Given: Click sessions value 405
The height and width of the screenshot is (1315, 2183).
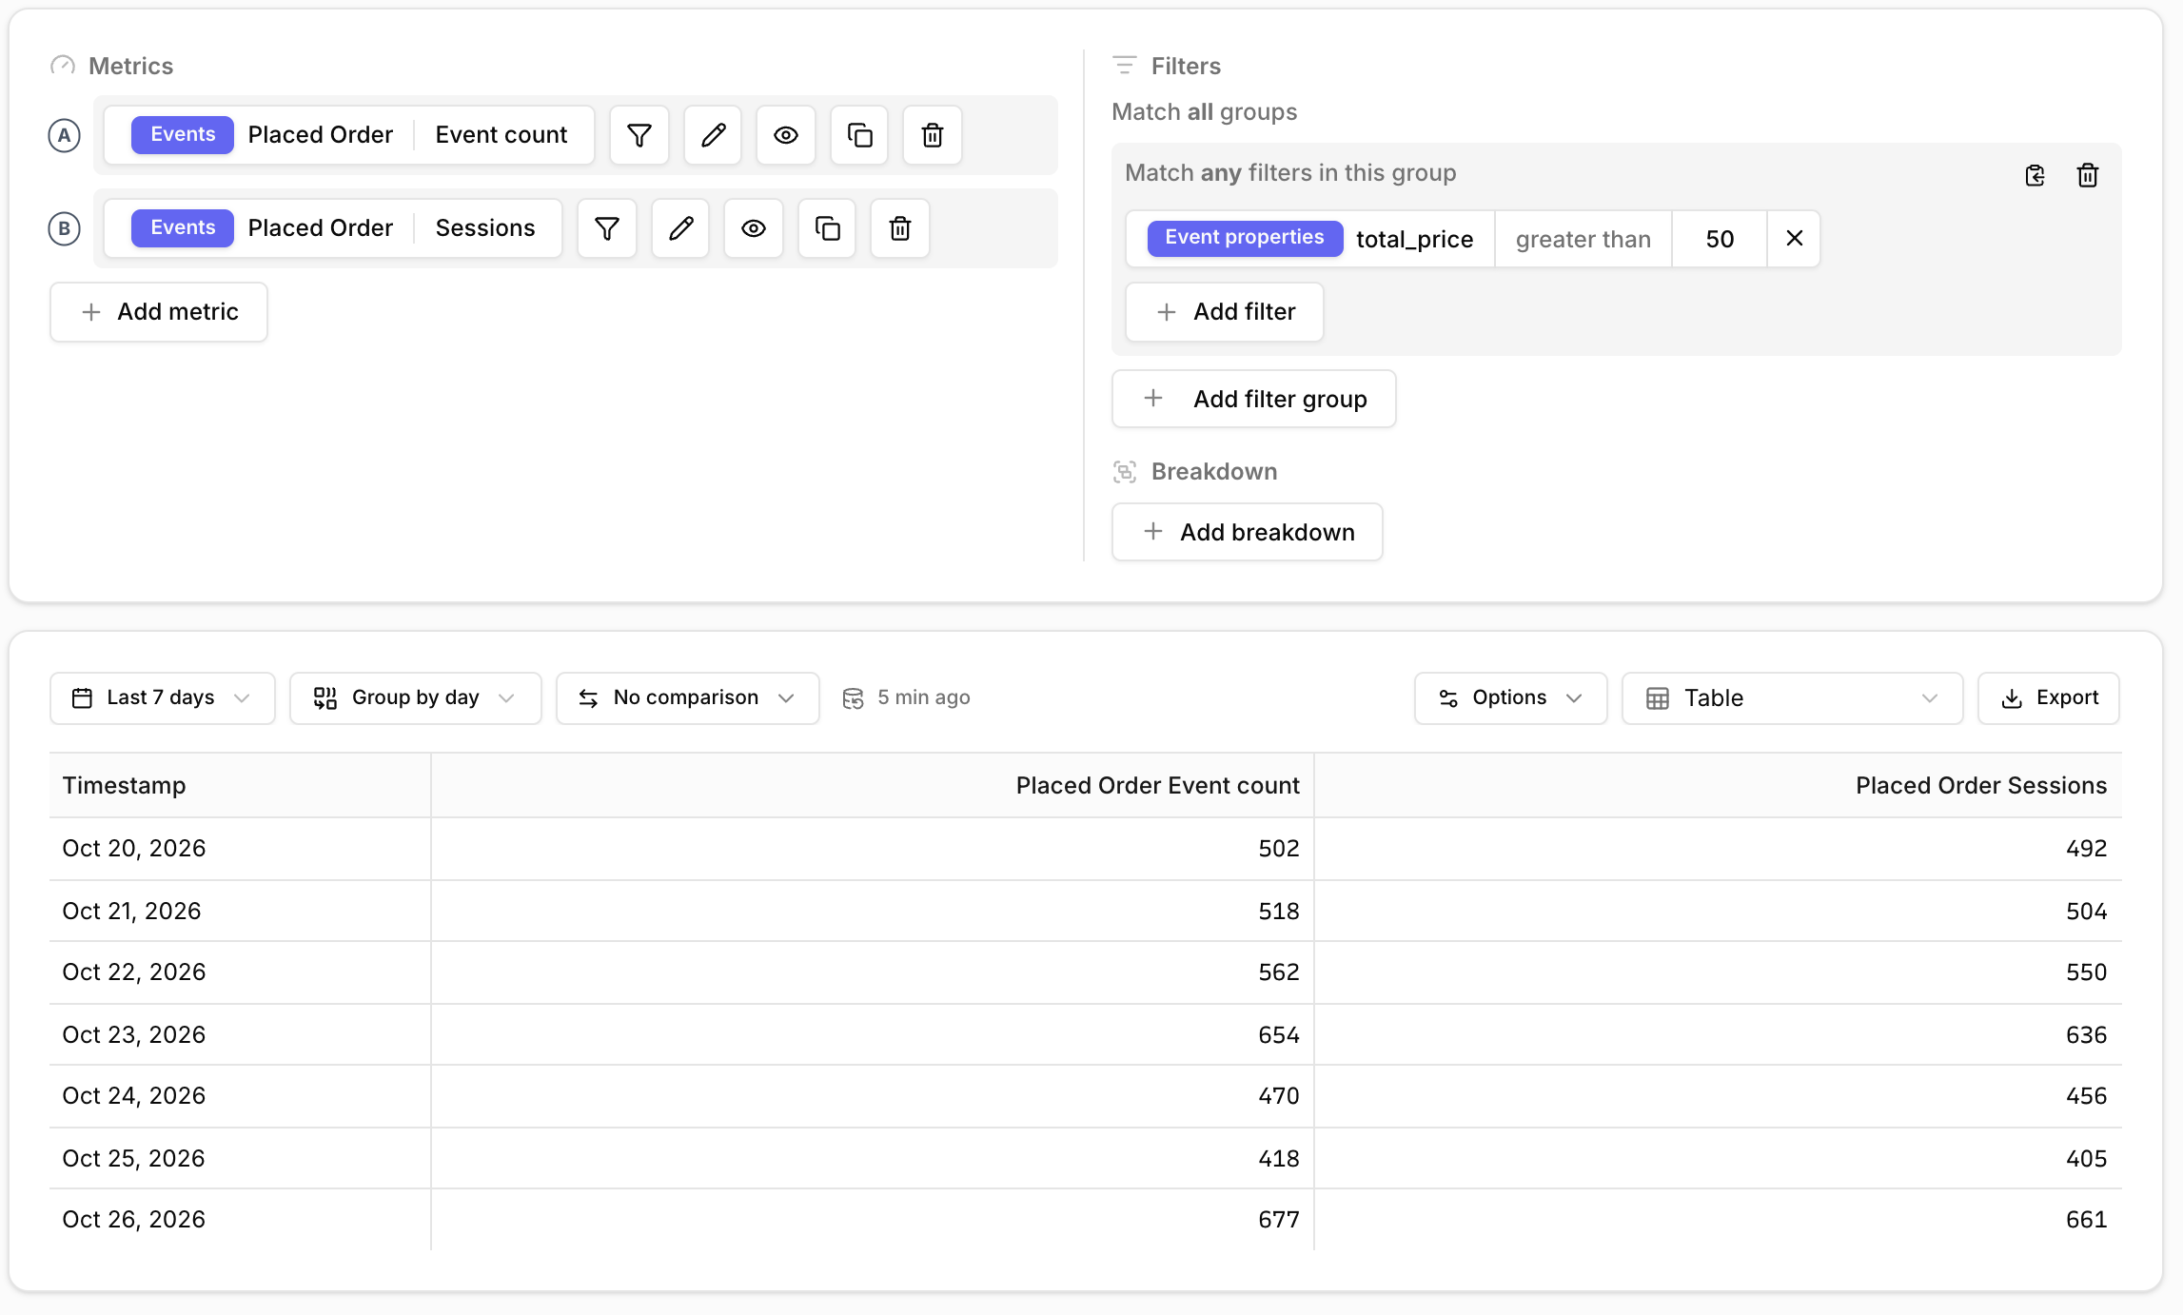Looking at the screenshot, I should [2086, 1159].
